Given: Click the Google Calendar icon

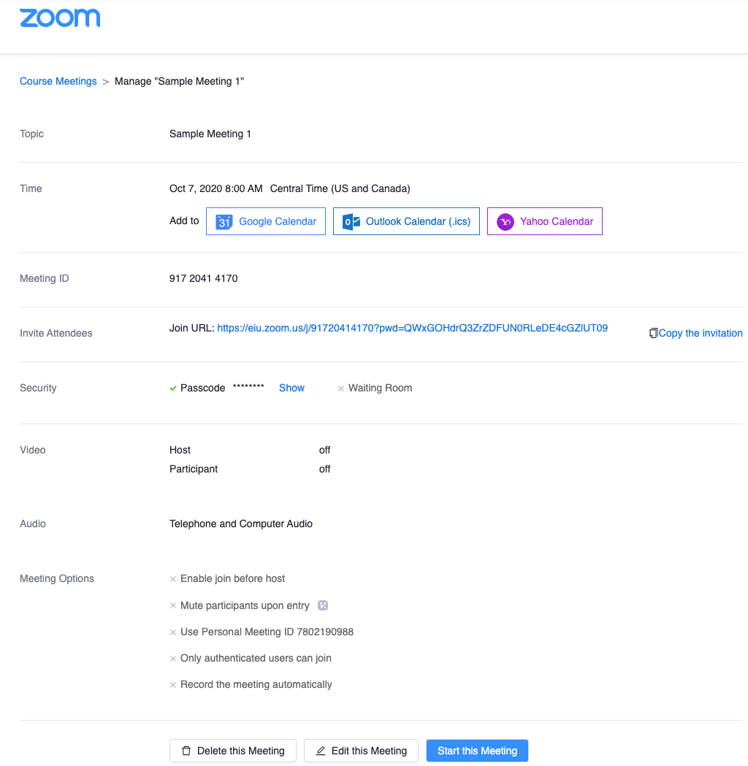Looking at the screenshot, I should tap(224, 222).
